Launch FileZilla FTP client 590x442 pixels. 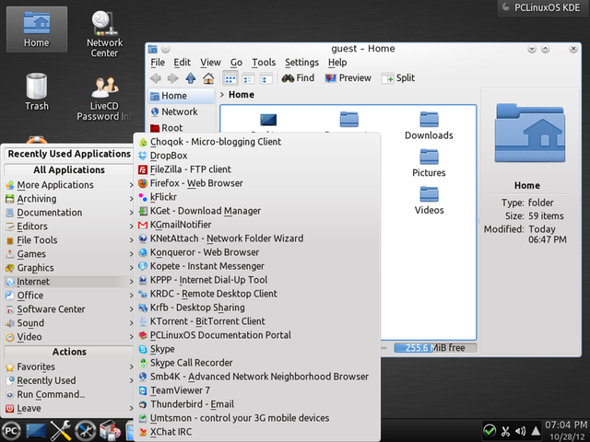click(256, 169)
